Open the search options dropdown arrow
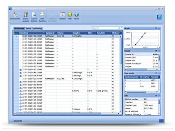Viewport: 175px width, 131px height. click(x=121, y=28)
